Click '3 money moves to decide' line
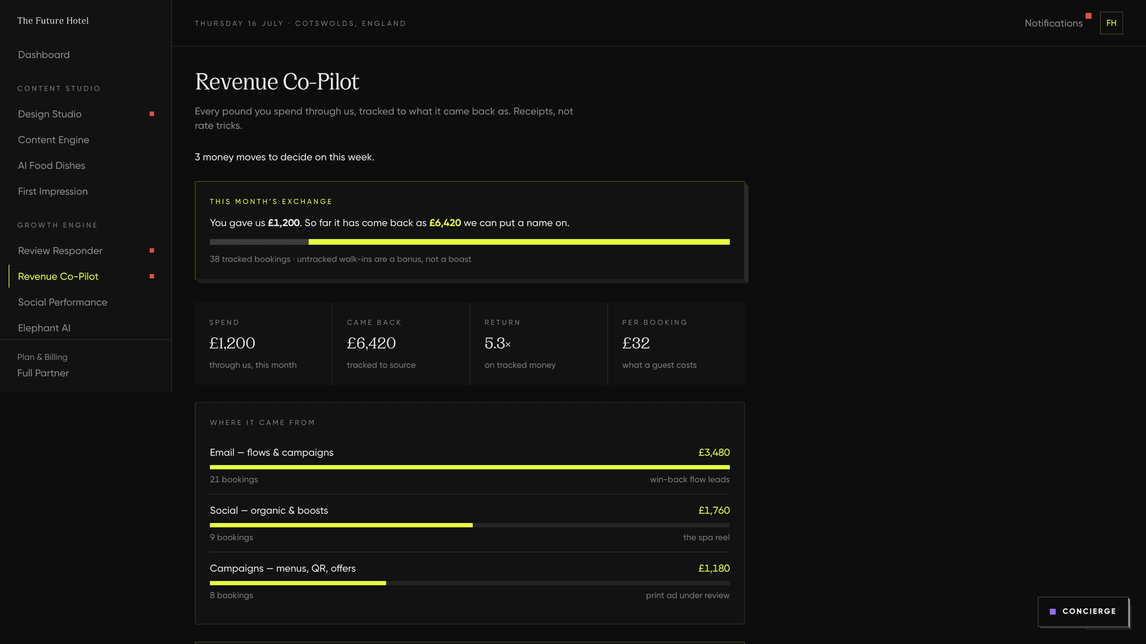1146x644 pixels. (x=284, y=157)
